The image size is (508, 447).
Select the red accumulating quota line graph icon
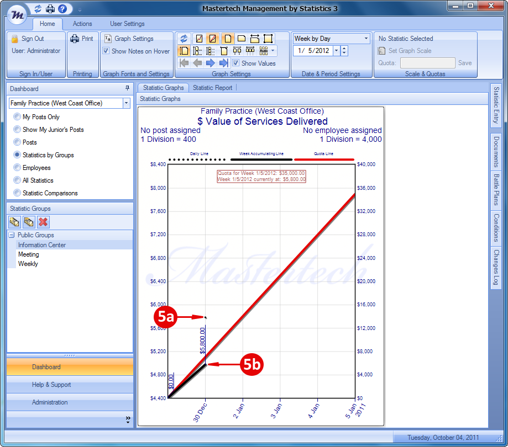click(212, 39)
